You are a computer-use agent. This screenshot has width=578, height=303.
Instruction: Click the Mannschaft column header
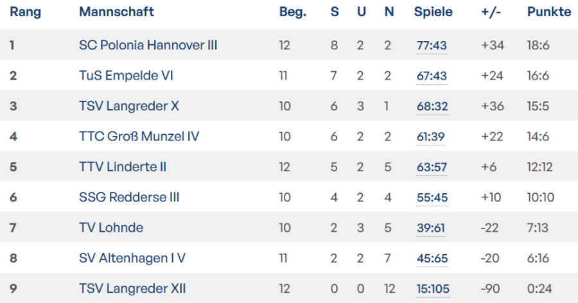pyautogui.click(x=116, y=12)
